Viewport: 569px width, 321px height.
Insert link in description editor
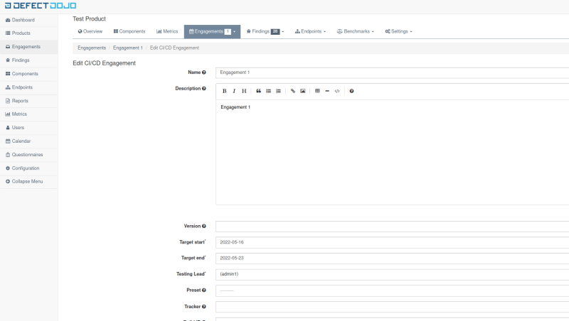293,92
